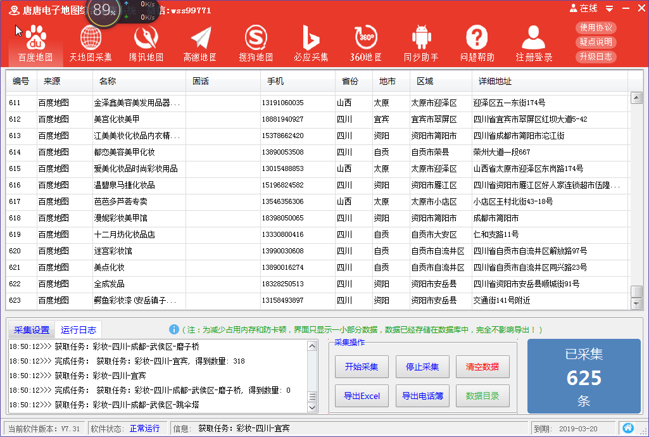Select the 温碧泉马捷化妆品 row
Viewport: 649px width, 437px height.
coord(318,185)
